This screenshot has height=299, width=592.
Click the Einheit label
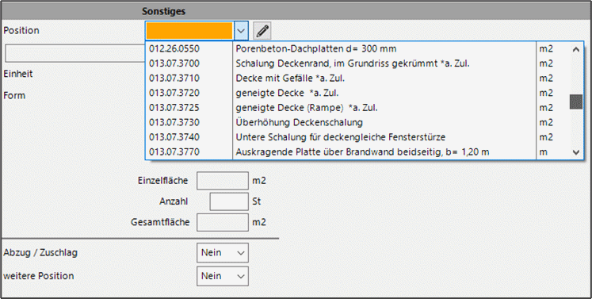18,74
